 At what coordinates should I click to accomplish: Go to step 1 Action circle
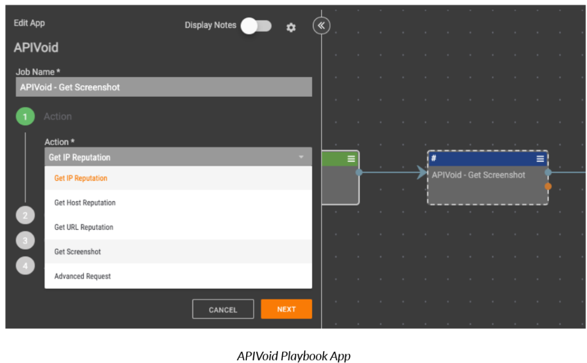coord(25,116)
